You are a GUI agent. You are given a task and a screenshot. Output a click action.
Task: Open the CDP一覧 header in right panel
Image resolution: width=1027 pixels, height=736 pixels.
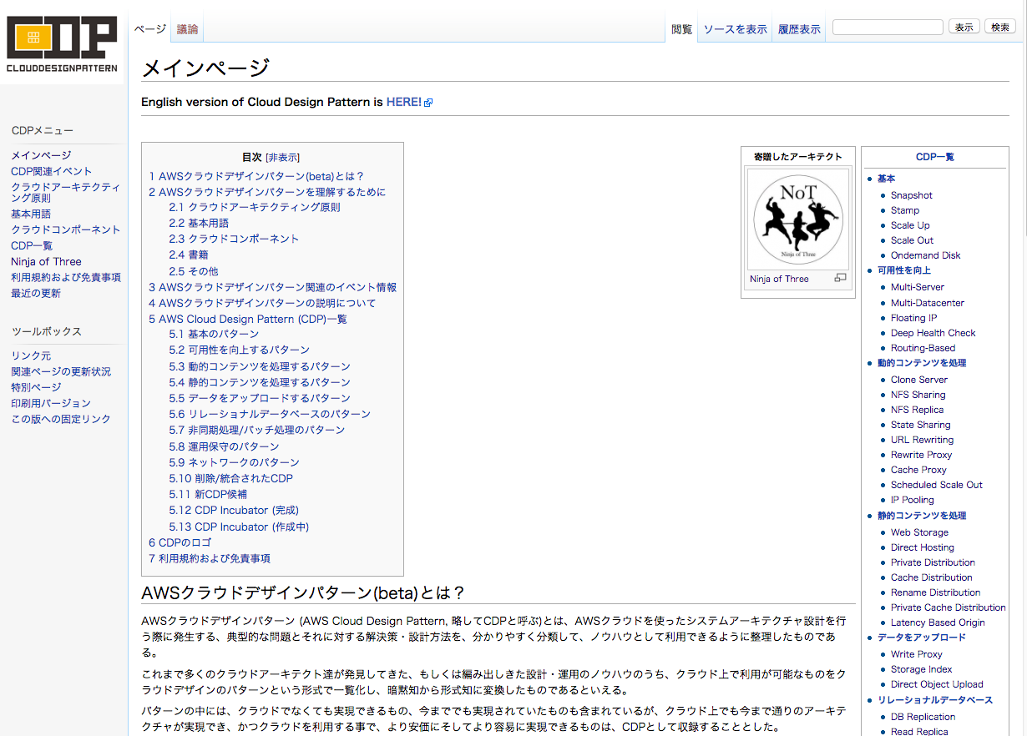tap(935, 157)
